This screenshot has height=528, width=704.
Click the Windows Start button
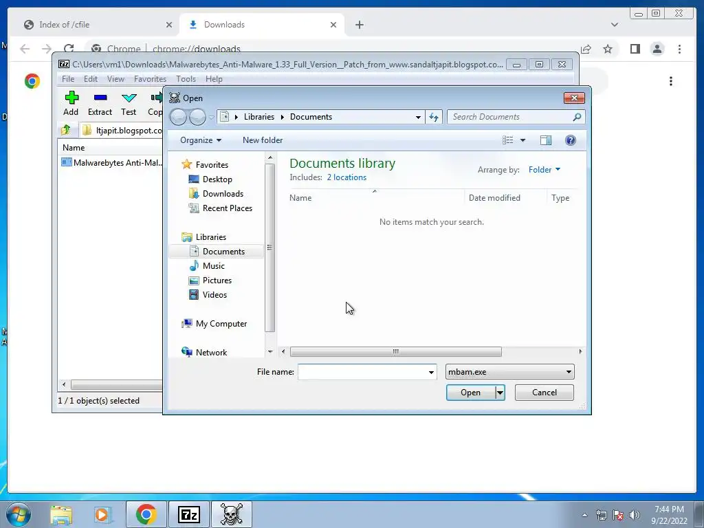point(18,514)
